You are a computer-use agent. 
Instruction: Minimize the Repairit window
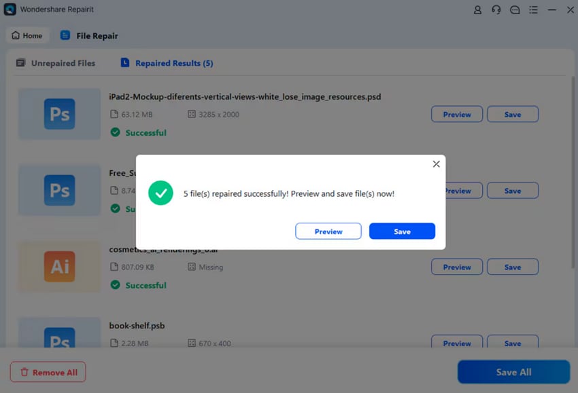point(552,10)
